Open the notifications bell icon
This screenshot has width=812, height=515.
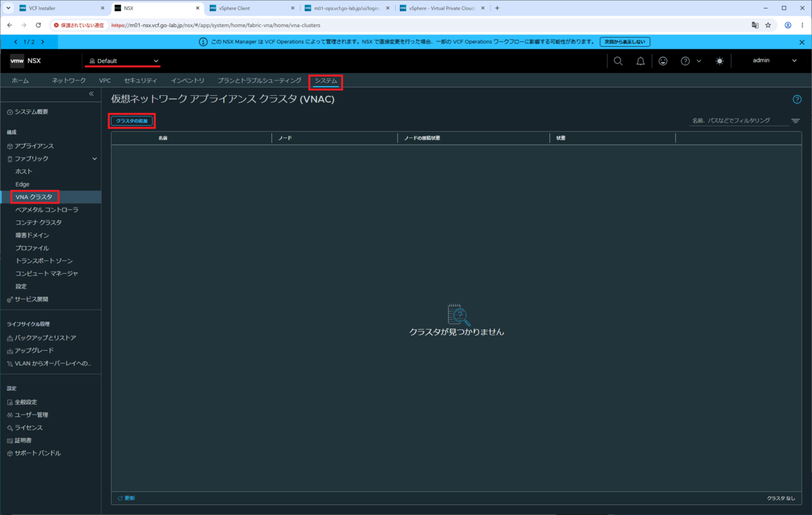[x=640, y=61]
